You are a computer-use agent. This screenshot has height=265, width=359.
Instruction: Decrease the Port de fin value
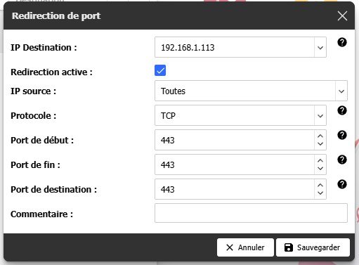pos(320,169)
